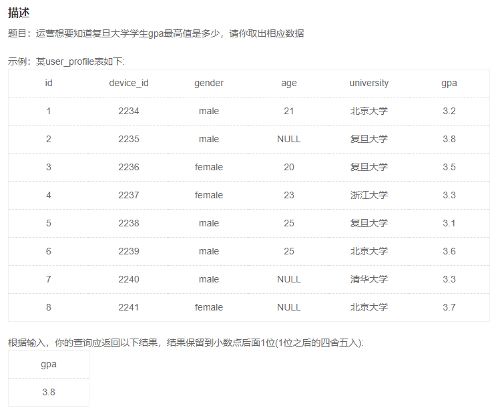Click age value 20 in row 2236
The height and width of the screenshot is (408, 496).
point(289,167)
